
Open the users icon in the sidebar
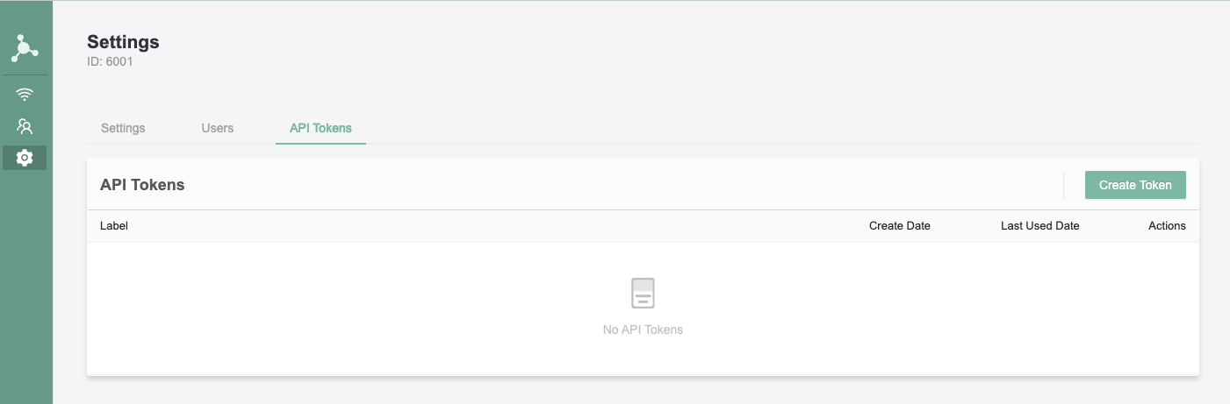(x=25, y=126)
